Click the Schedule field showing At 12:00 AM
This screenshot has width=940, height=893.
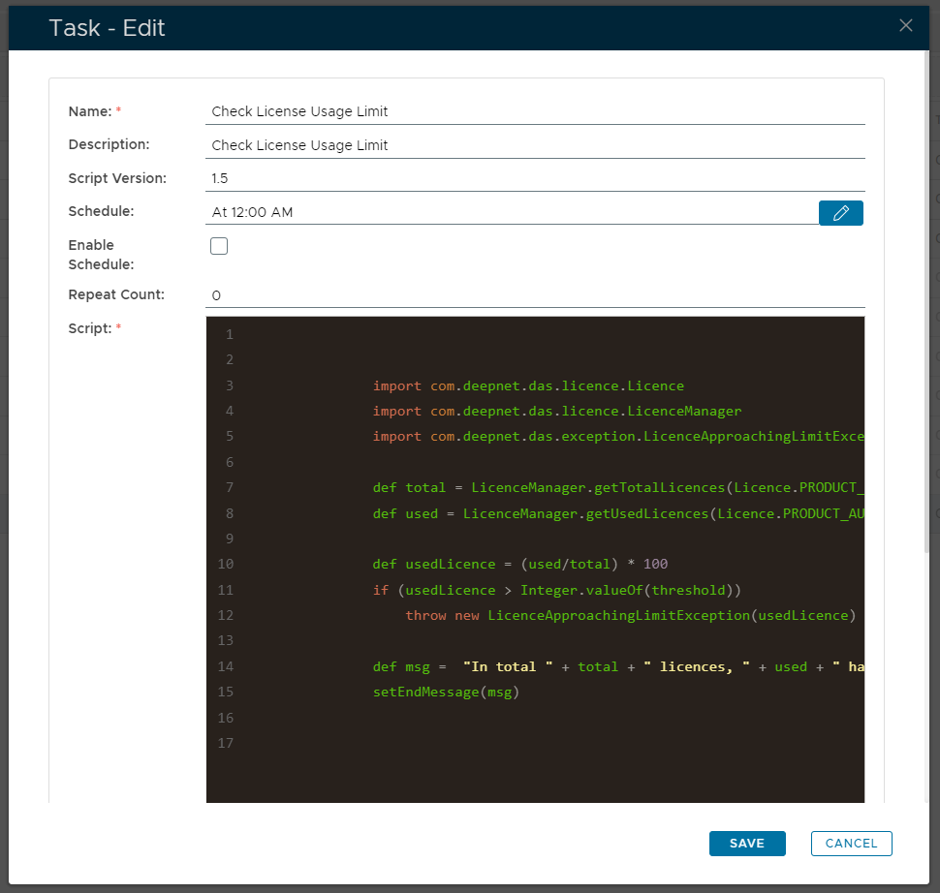(512, 212)
